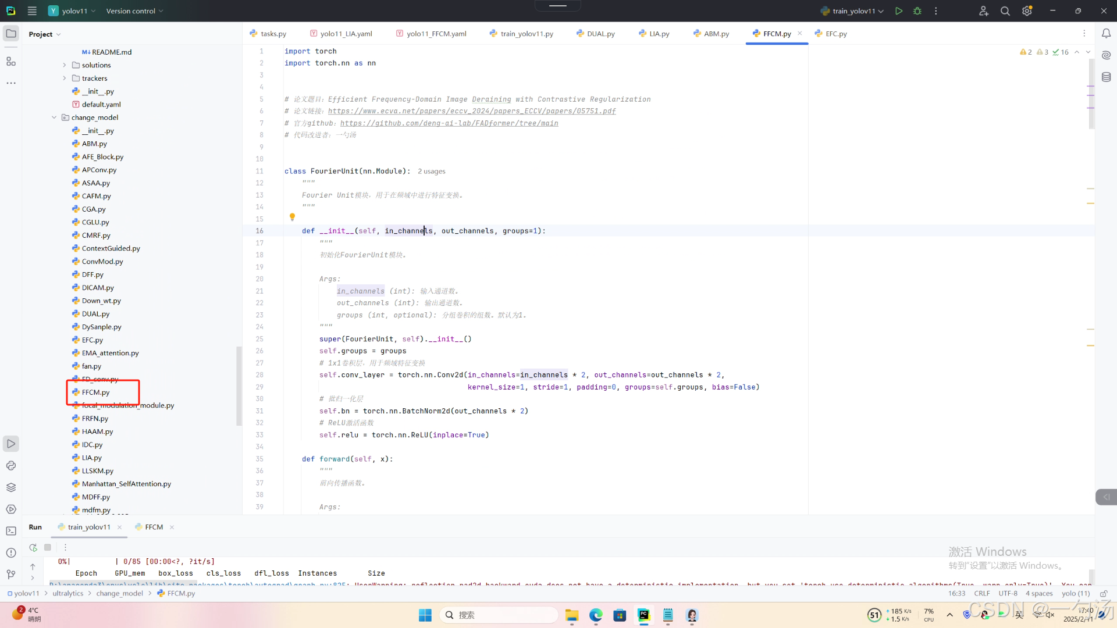Rerun the train_yolov11 process
1117x628 pixels.
click(x=33, y=547)
